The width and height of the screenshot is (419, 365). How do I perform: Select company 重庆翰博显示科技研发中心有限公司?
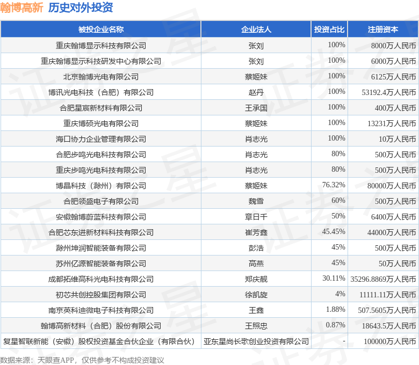click(x=101, y=61)
